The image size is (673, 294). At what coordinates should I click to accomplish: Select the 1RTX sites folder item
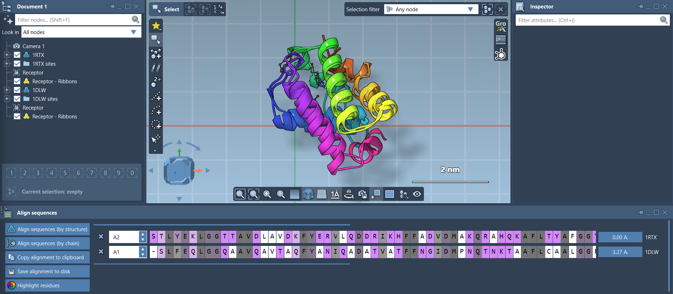[x=44, y=64]
